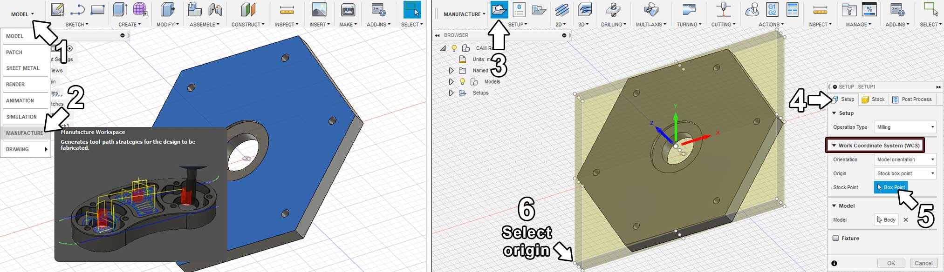Choose SIMULATION from workspace menu

[21, 117]
